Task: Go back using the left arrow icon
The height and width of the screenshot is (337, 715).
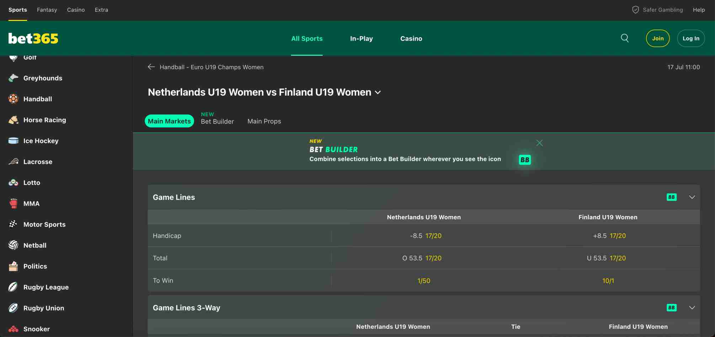Action: coord(151,67)
